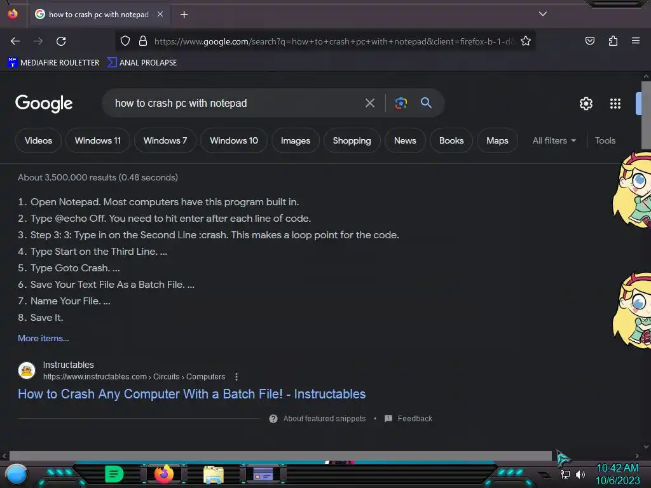
Task: Open the taskbar clock showing 10:42 AM
Action: pyautogui.click(x=618, y=474)
